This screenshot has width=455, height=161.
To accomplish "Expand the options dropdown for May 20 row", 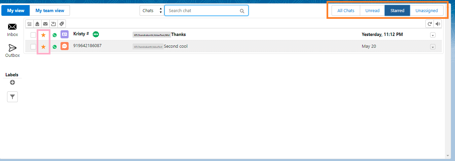I will click(433, 47).
